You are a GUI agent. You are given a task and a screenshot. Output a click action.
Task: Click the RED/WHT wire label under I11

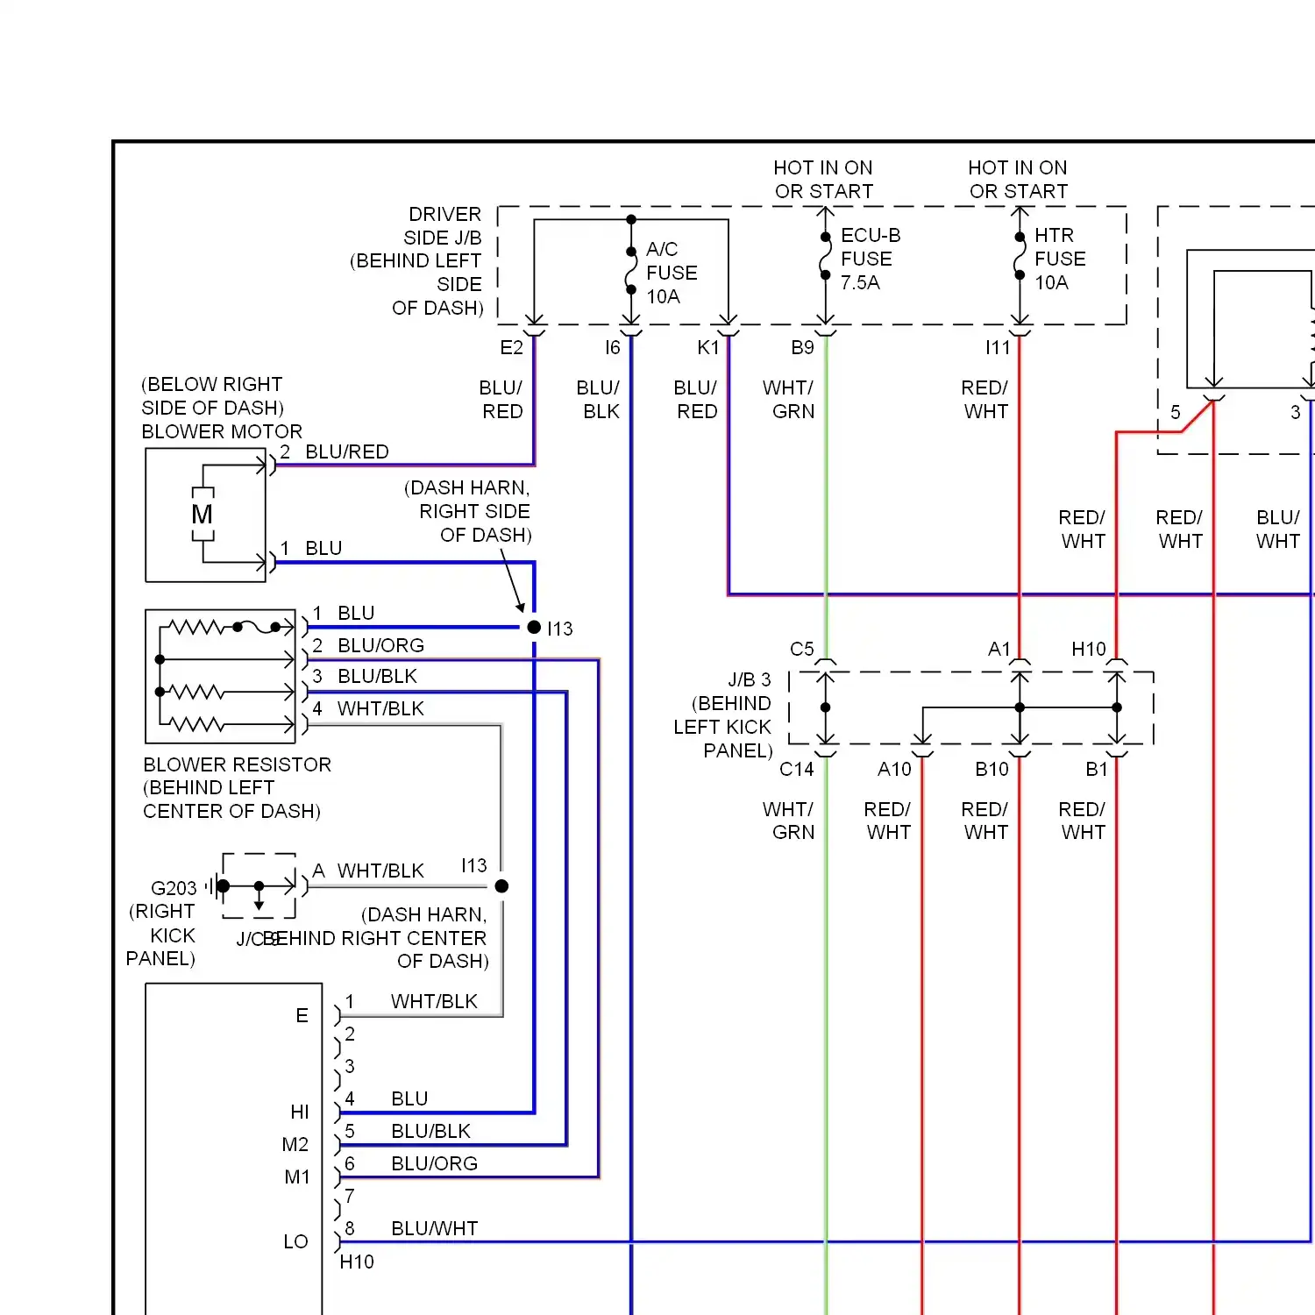985,399
